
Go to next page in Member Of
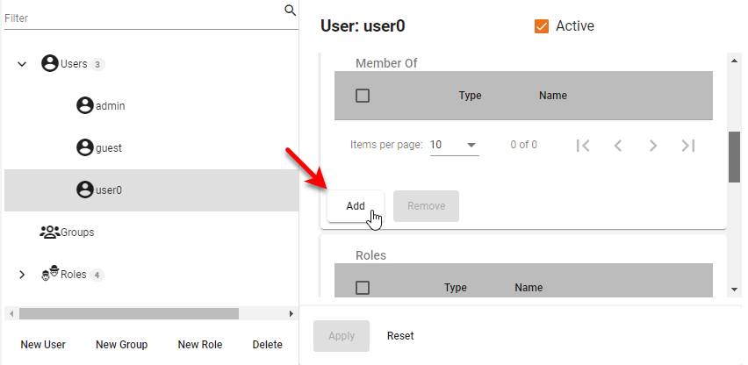(x=653, y=146)
